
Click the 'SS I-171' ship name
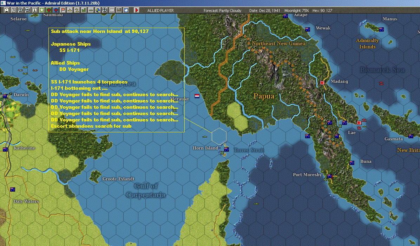click(70, 50)
